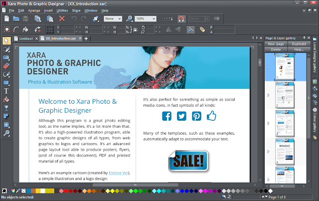Click the color editor rainbow icon

[13, 191]
